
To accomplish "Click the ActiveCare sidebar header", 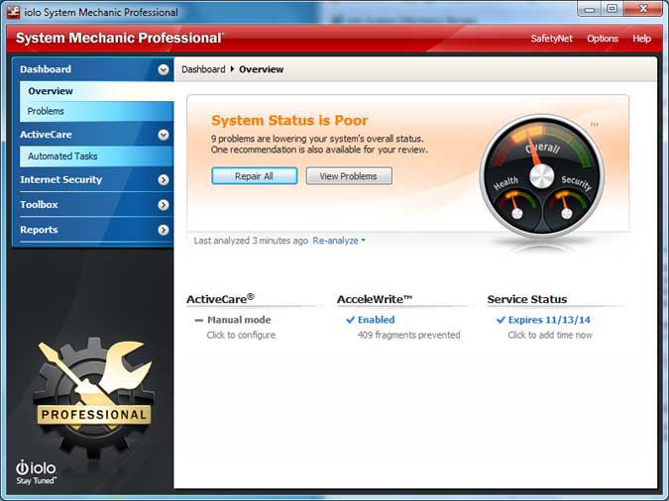I will (93, 135).
